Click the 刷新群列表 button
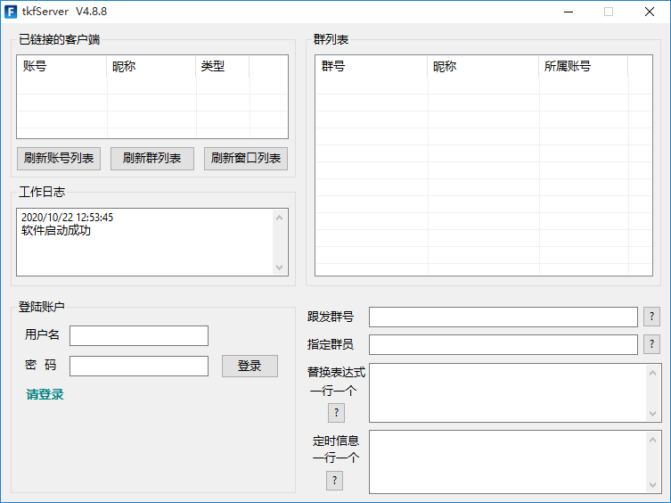The image size is (671, 503). [151, 159]
